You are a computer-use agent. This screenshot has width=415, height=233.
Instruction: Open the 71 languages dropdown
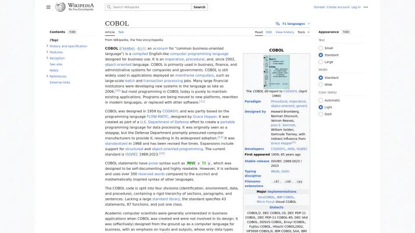(293, 24)
